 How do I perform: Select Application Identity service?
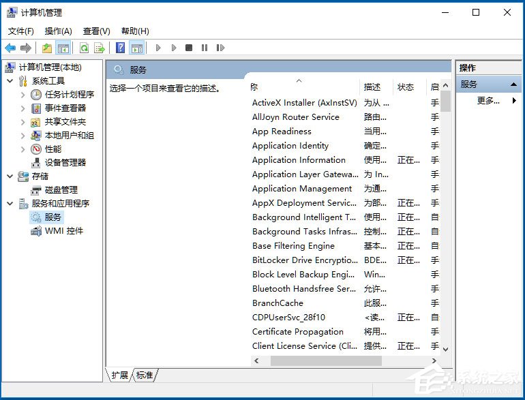[290, 146]
